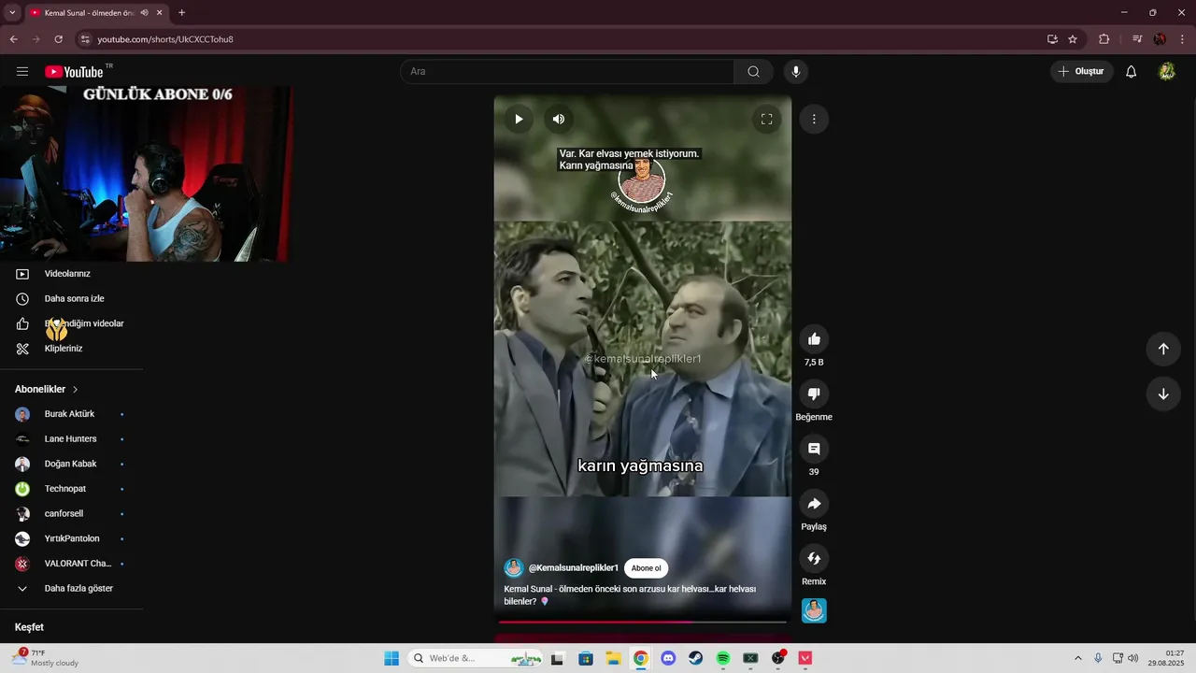This screenshot has height=673, width=1196.
Task: Click the Ara search field
Action: pos(567,71)
